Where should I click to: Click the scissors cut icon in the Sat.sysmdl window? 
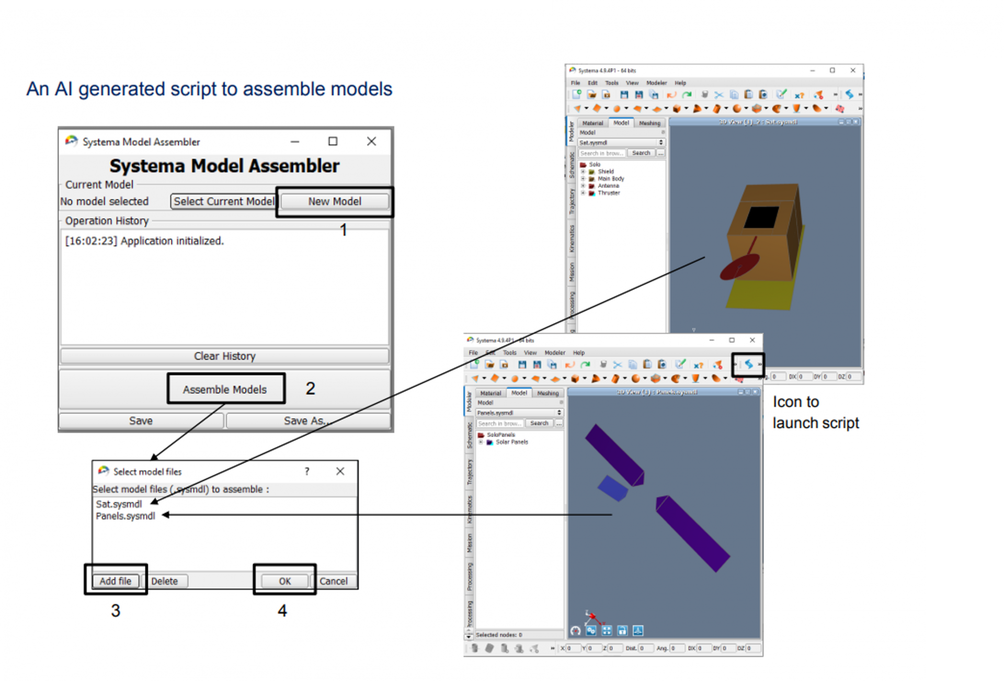(718, 95)
